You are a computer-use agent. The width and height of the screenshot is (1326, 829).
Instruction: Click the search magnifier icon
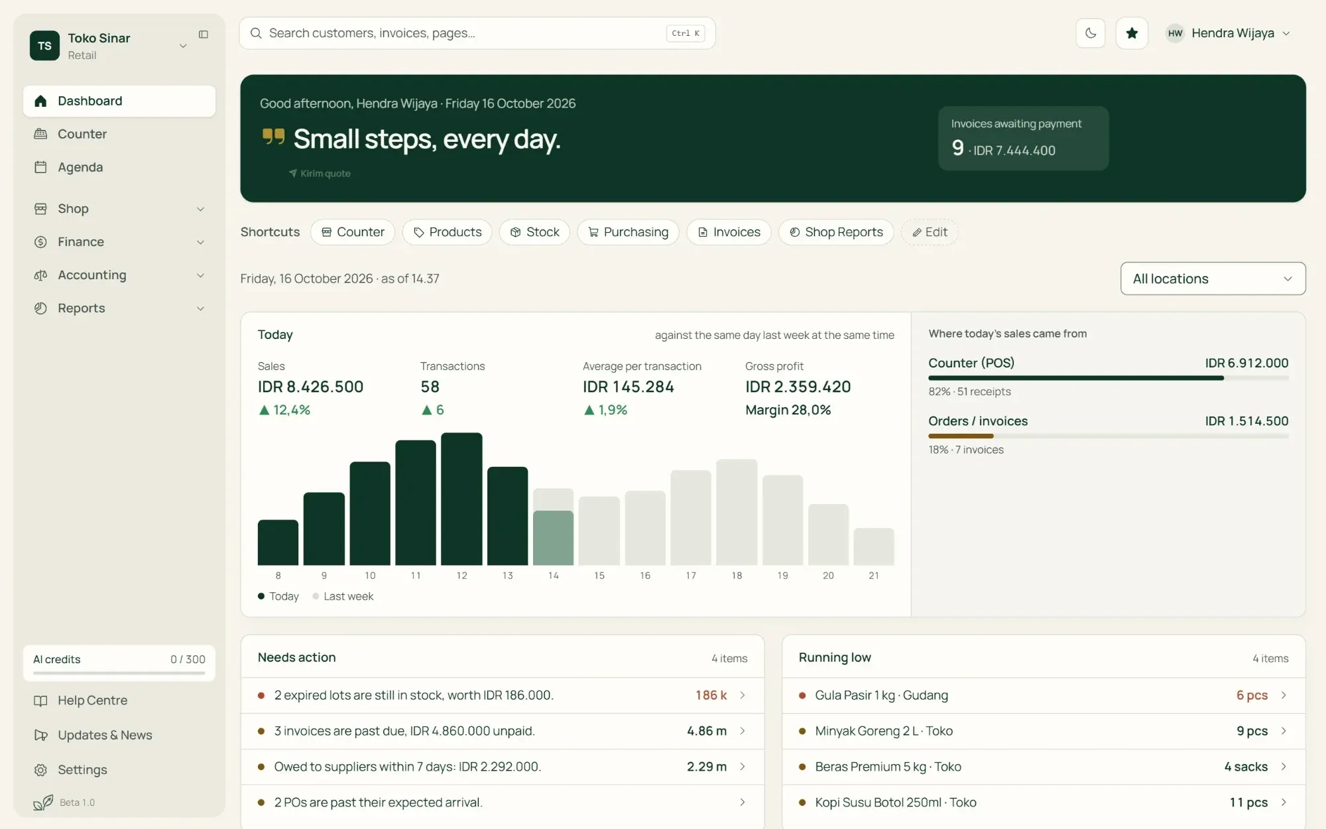pos(256,33)
